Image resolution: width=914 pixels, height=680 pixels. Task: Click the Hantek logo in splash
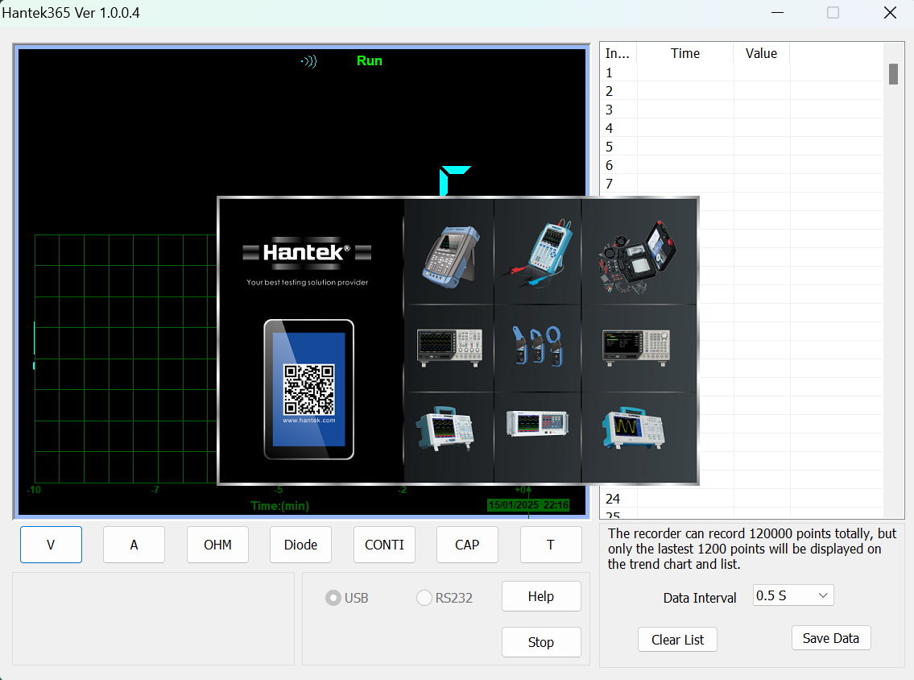(307, 253)
